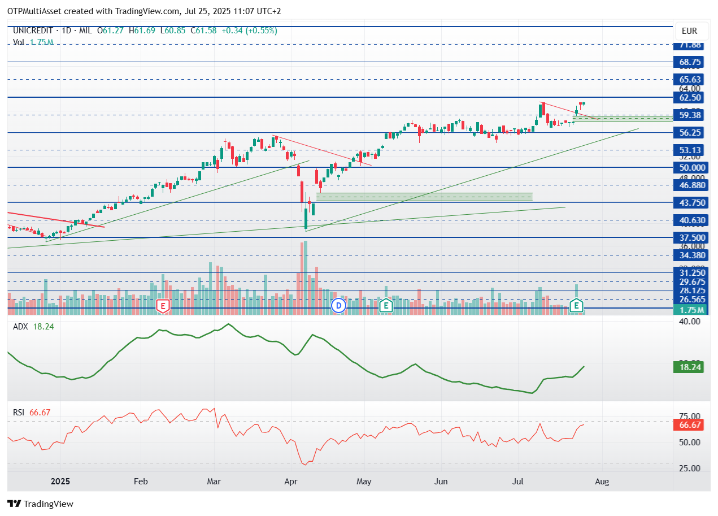The height and width of the screenshot is (516, 718).
Task: Click the 1.75M volume value tag
Action: pos(691,310)
